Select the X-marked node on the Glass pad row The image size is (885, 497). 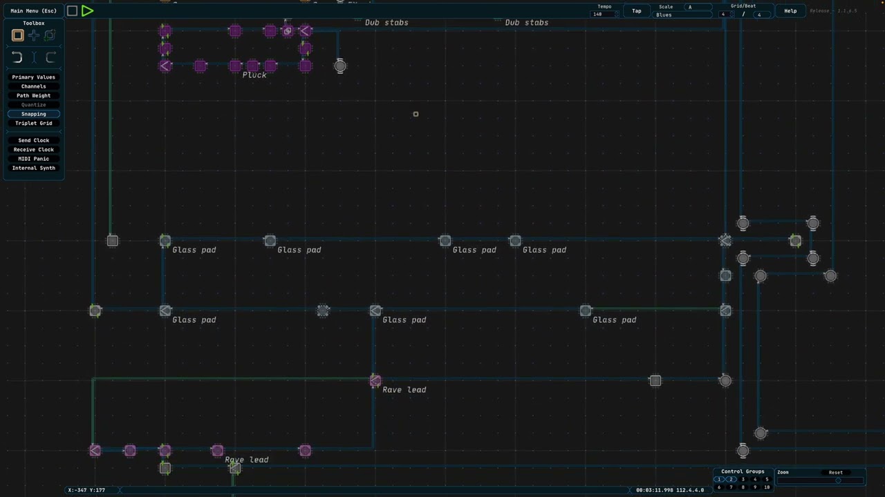(x=725, y=240)
